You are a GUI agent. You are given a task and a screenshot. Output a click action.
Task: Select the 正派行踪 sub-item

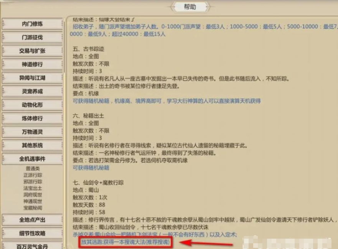pyautogui.click(x=33, y=175)
